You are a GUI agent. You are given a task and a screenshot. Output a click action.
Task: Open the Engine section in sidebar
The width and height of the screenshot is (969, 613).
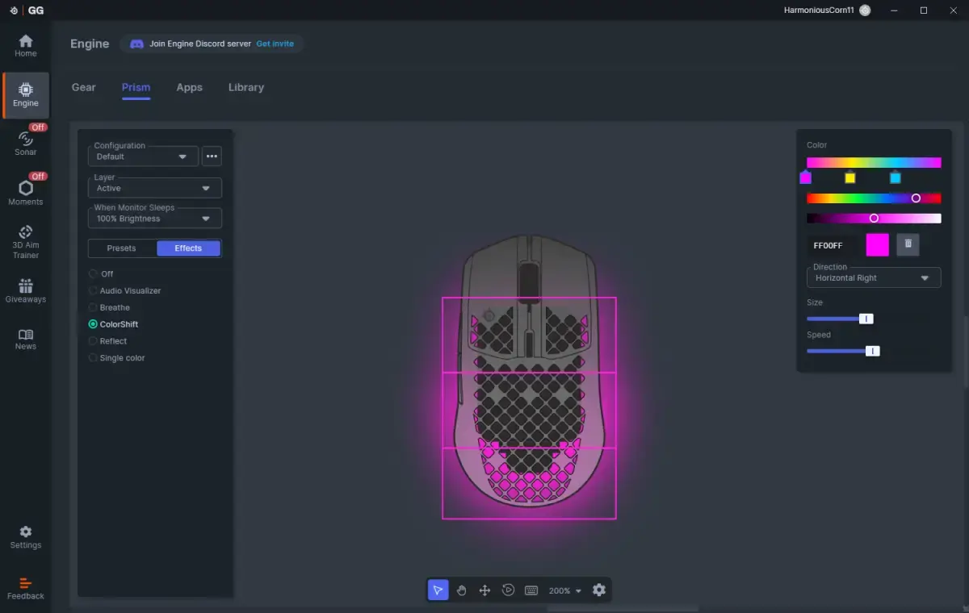tap(25, 95)
